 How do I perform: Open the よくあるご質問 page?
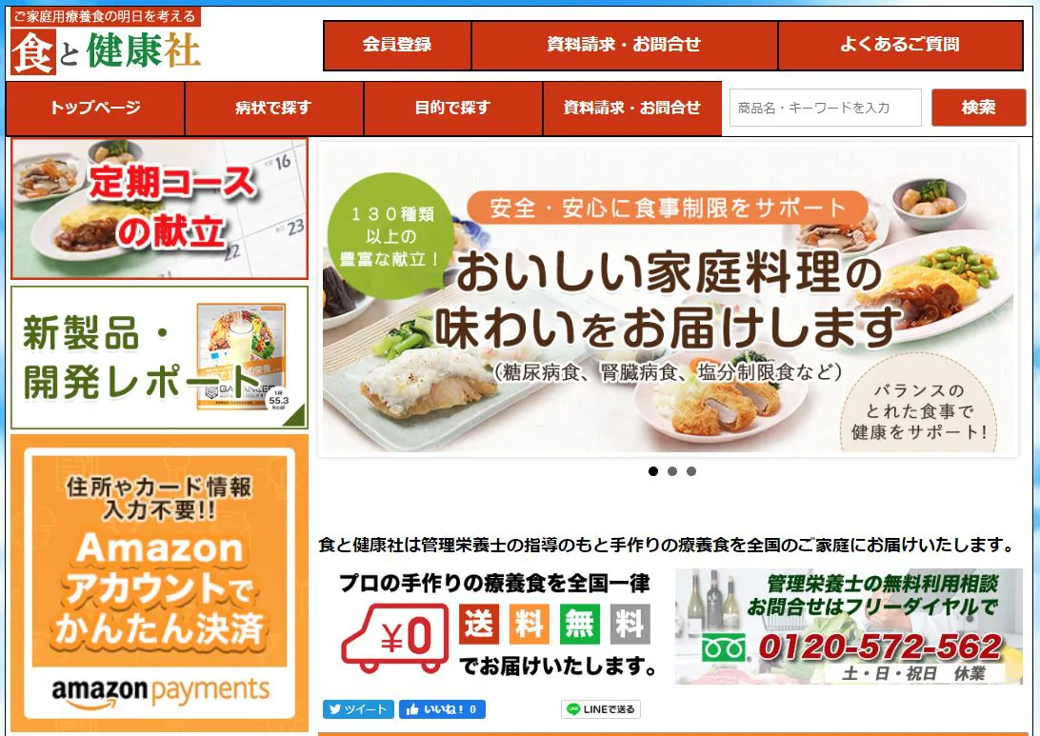click(900, 45)
